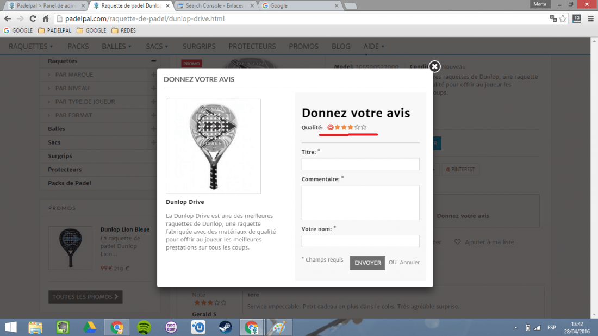Click Ajouter à ma liste heart icon

click(458, 242)
